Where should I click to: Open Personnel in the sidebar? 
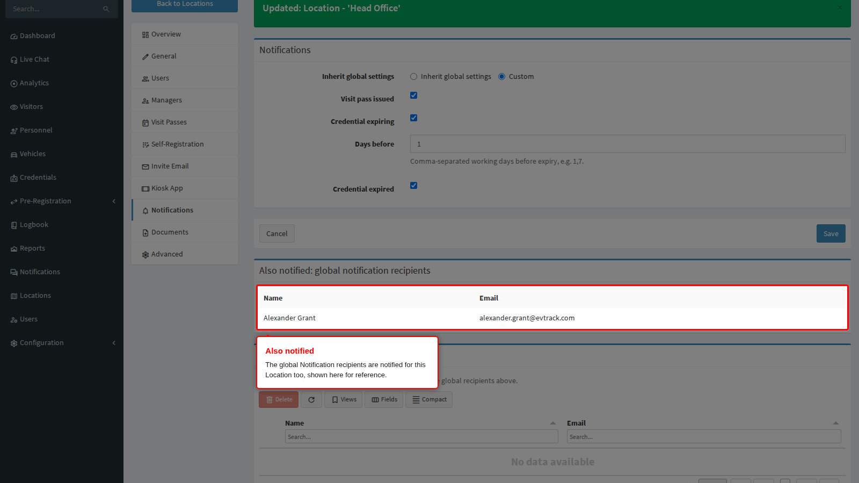62,130
